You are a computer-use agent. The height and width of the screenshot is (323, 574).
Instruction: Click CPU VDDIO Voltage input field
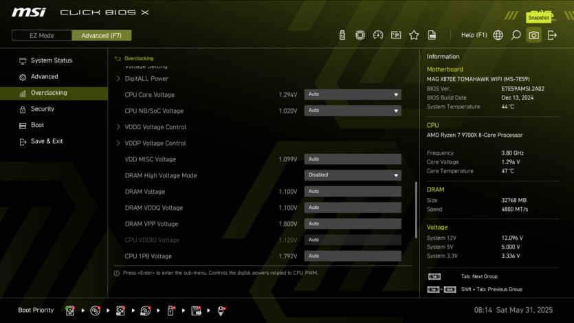[x=353, y=240]
